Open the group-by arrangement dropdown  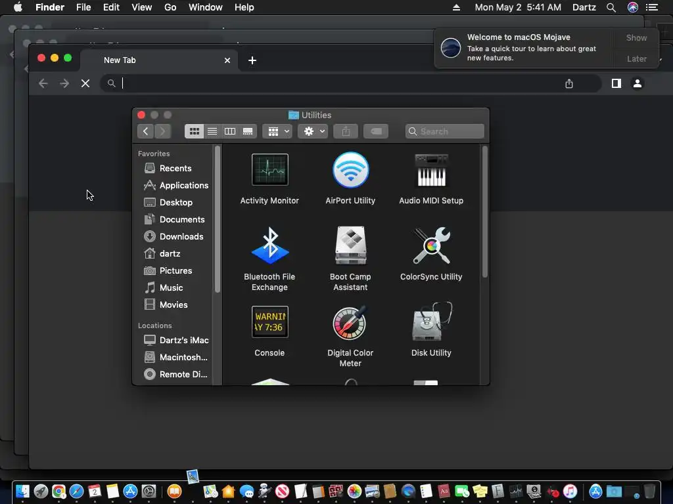(277, 131)
